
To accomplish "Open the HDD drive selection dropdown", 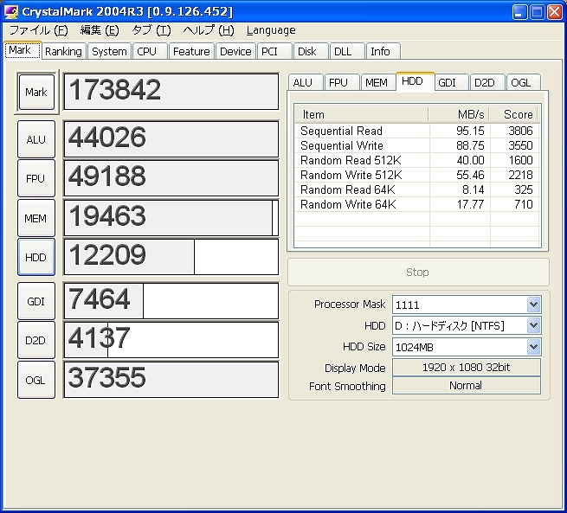I will coord(533,325).
